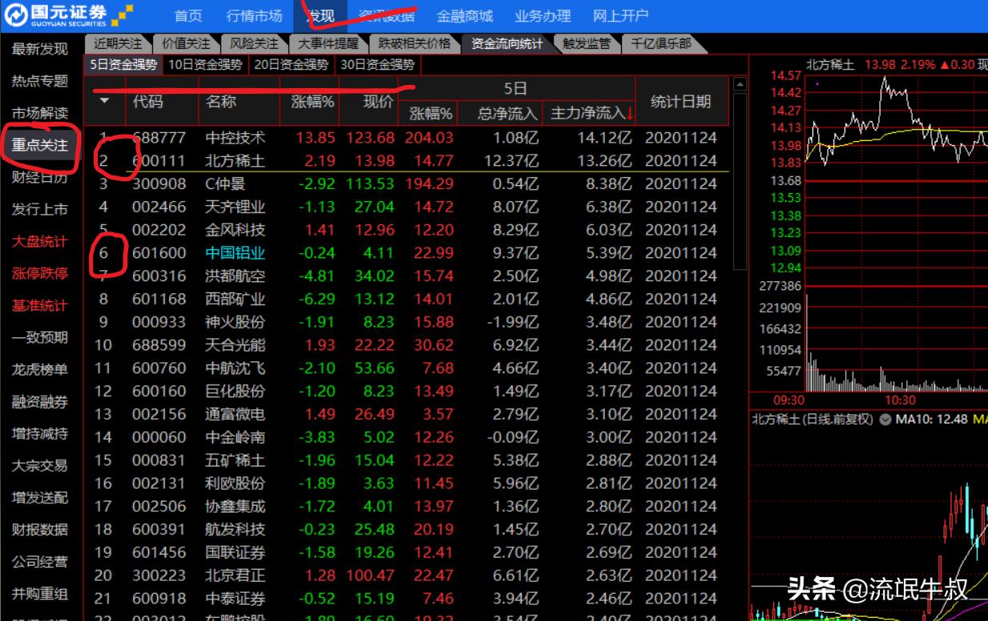
Task: Sort by the 名称 column header
Action: [x=239, y=101]
